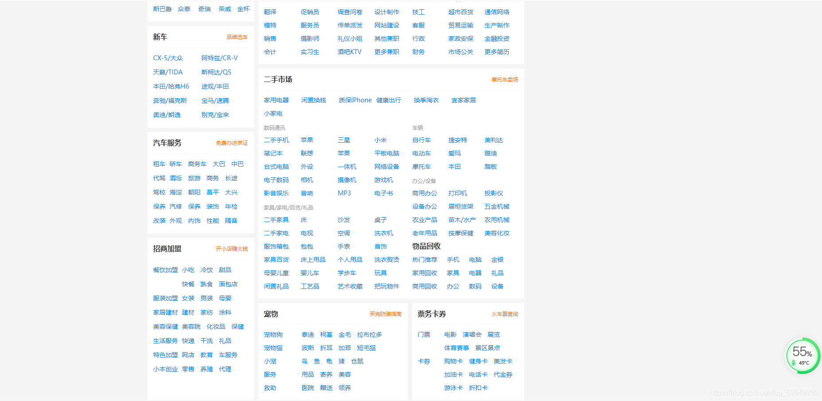This screenshot has width=822, height=401.
Task: Open the 领养 pet adoption link
Action: pos(345,388)
